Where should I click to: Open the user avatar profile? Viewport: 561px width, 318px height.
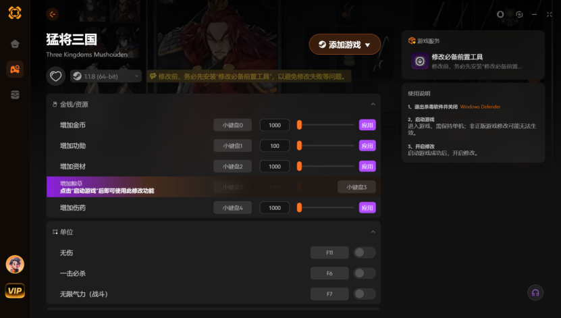[15, 265]
